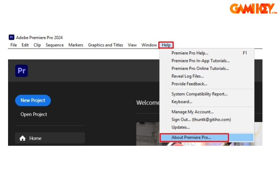Viewport: 280px width, 175px height.
Task: Open the Edit menu
Action: [x=25, y=45]
